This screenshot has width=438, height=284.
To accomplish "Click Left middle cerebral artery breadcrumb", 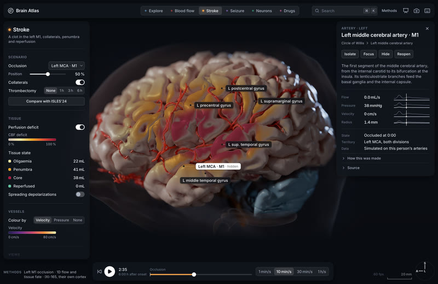I will [391, 43].
